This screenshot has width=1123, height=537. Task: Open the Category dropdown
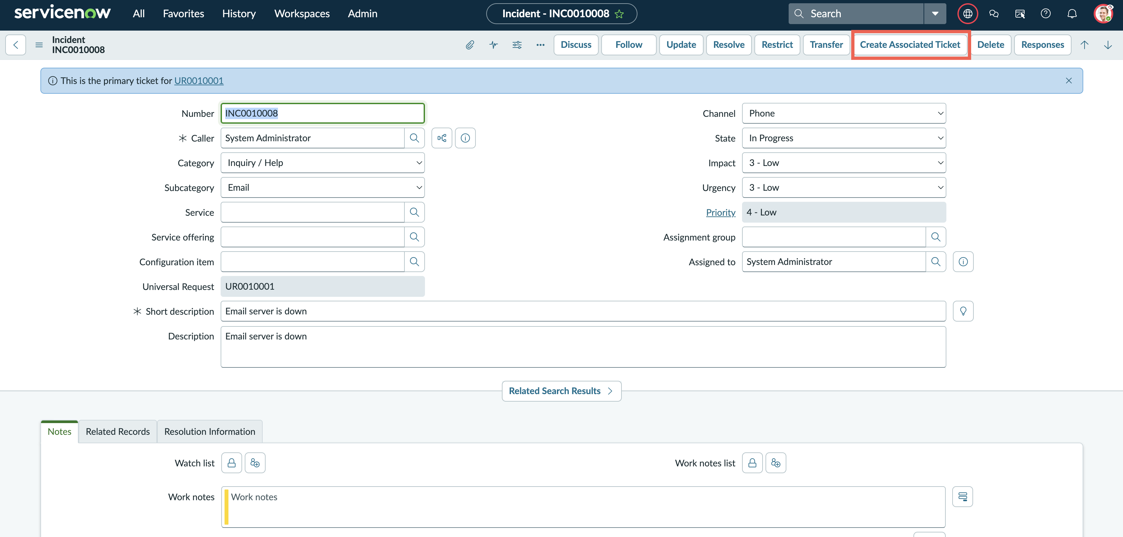point(323,163)
